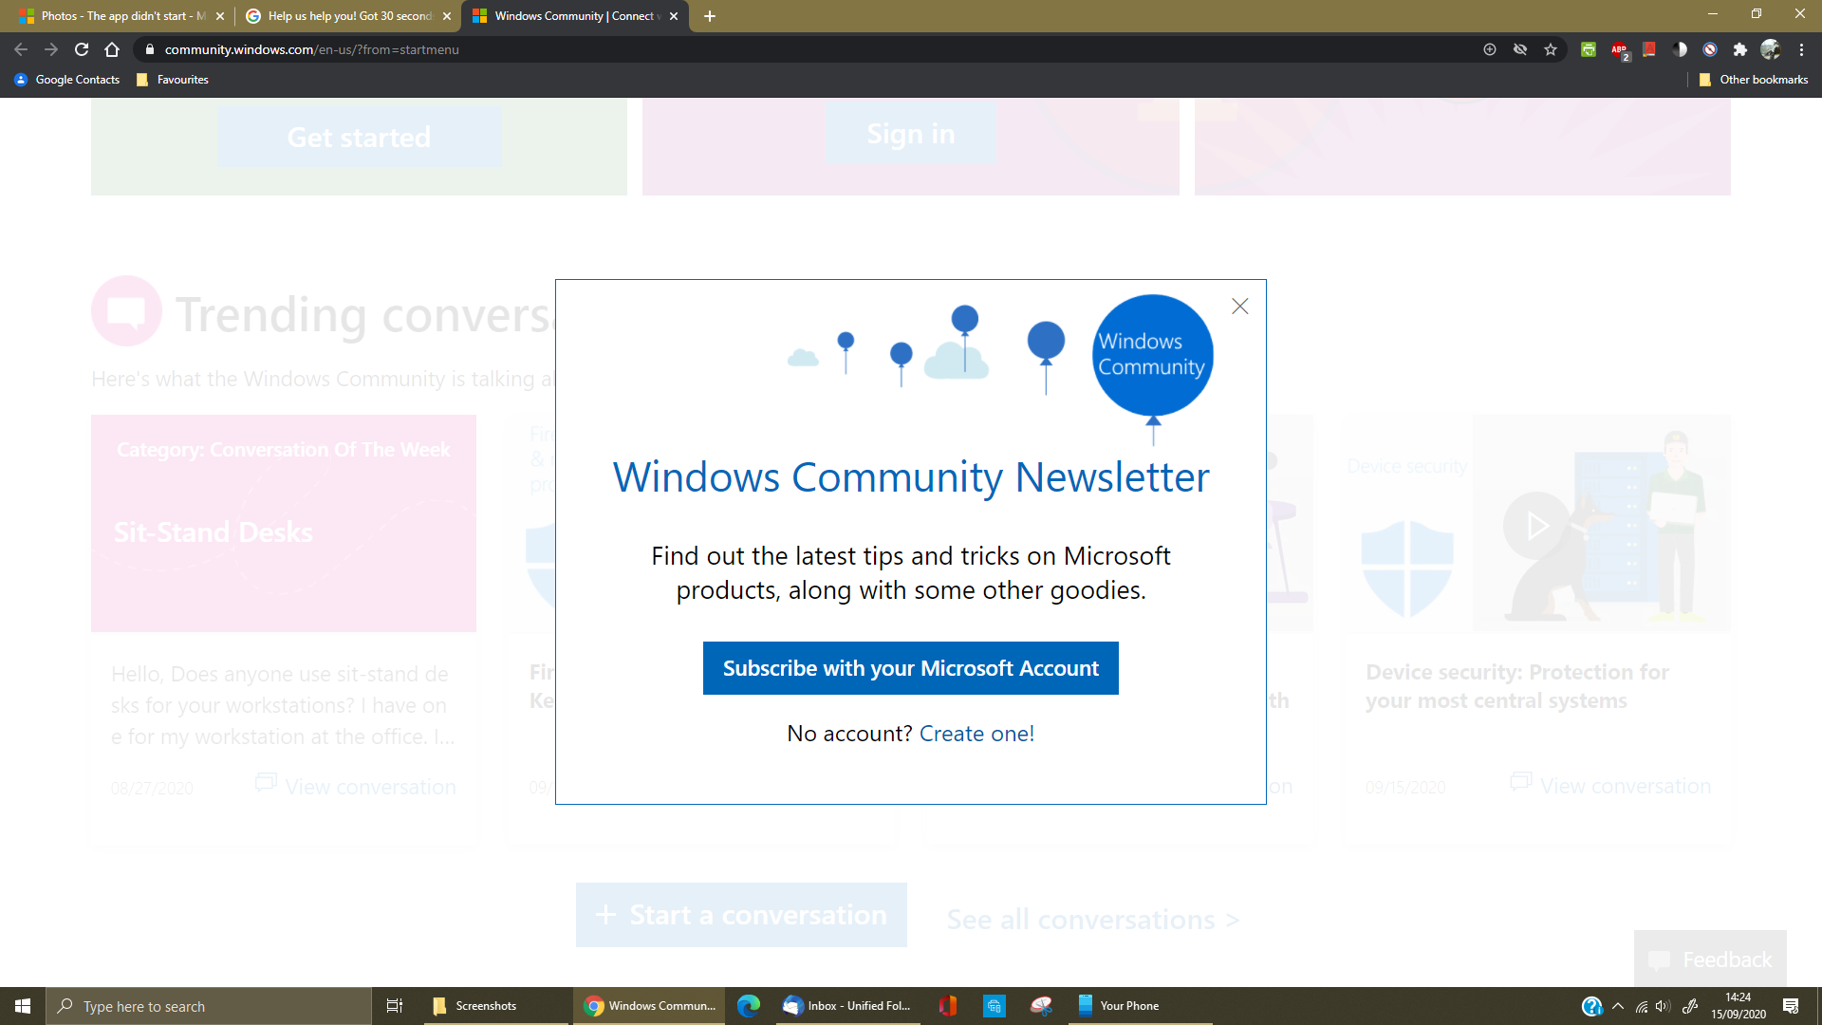Reload the current page
Image resolution: width=1822 pixels, height=1025 pixels.
click(x=82, y=49)
